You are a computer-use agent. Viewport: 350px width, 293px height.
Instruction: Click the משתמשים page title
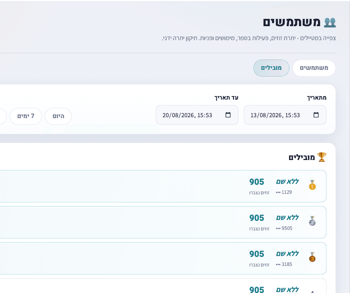pos(292,23)
